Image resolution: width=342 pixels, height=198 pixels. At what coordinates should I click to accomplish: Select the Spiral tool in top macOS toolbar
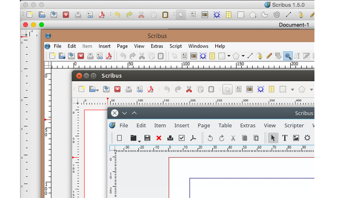click(x=277, y=15)
